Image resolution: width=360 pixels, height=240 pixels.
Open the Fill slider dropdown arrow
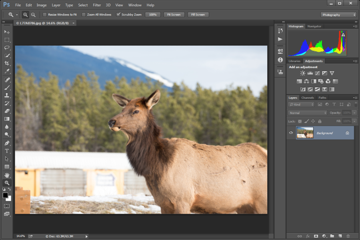[354, 121]
